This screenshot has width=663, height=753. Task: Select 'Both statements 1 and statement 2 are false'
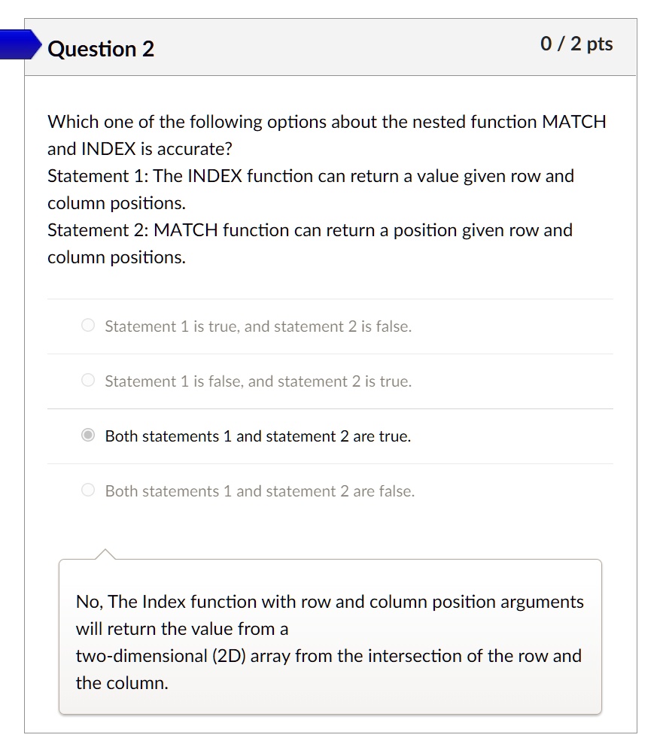[259, 490]
